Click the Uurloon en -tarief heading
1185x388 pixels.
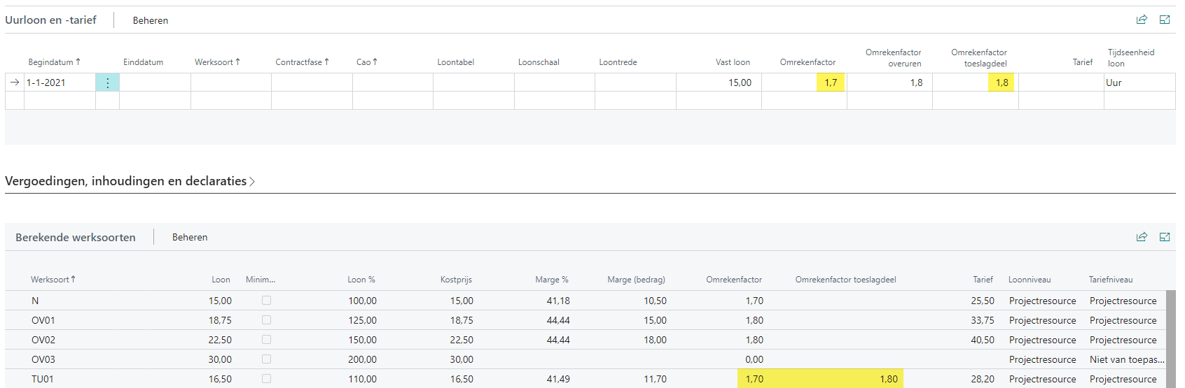(x=50, y=20)
